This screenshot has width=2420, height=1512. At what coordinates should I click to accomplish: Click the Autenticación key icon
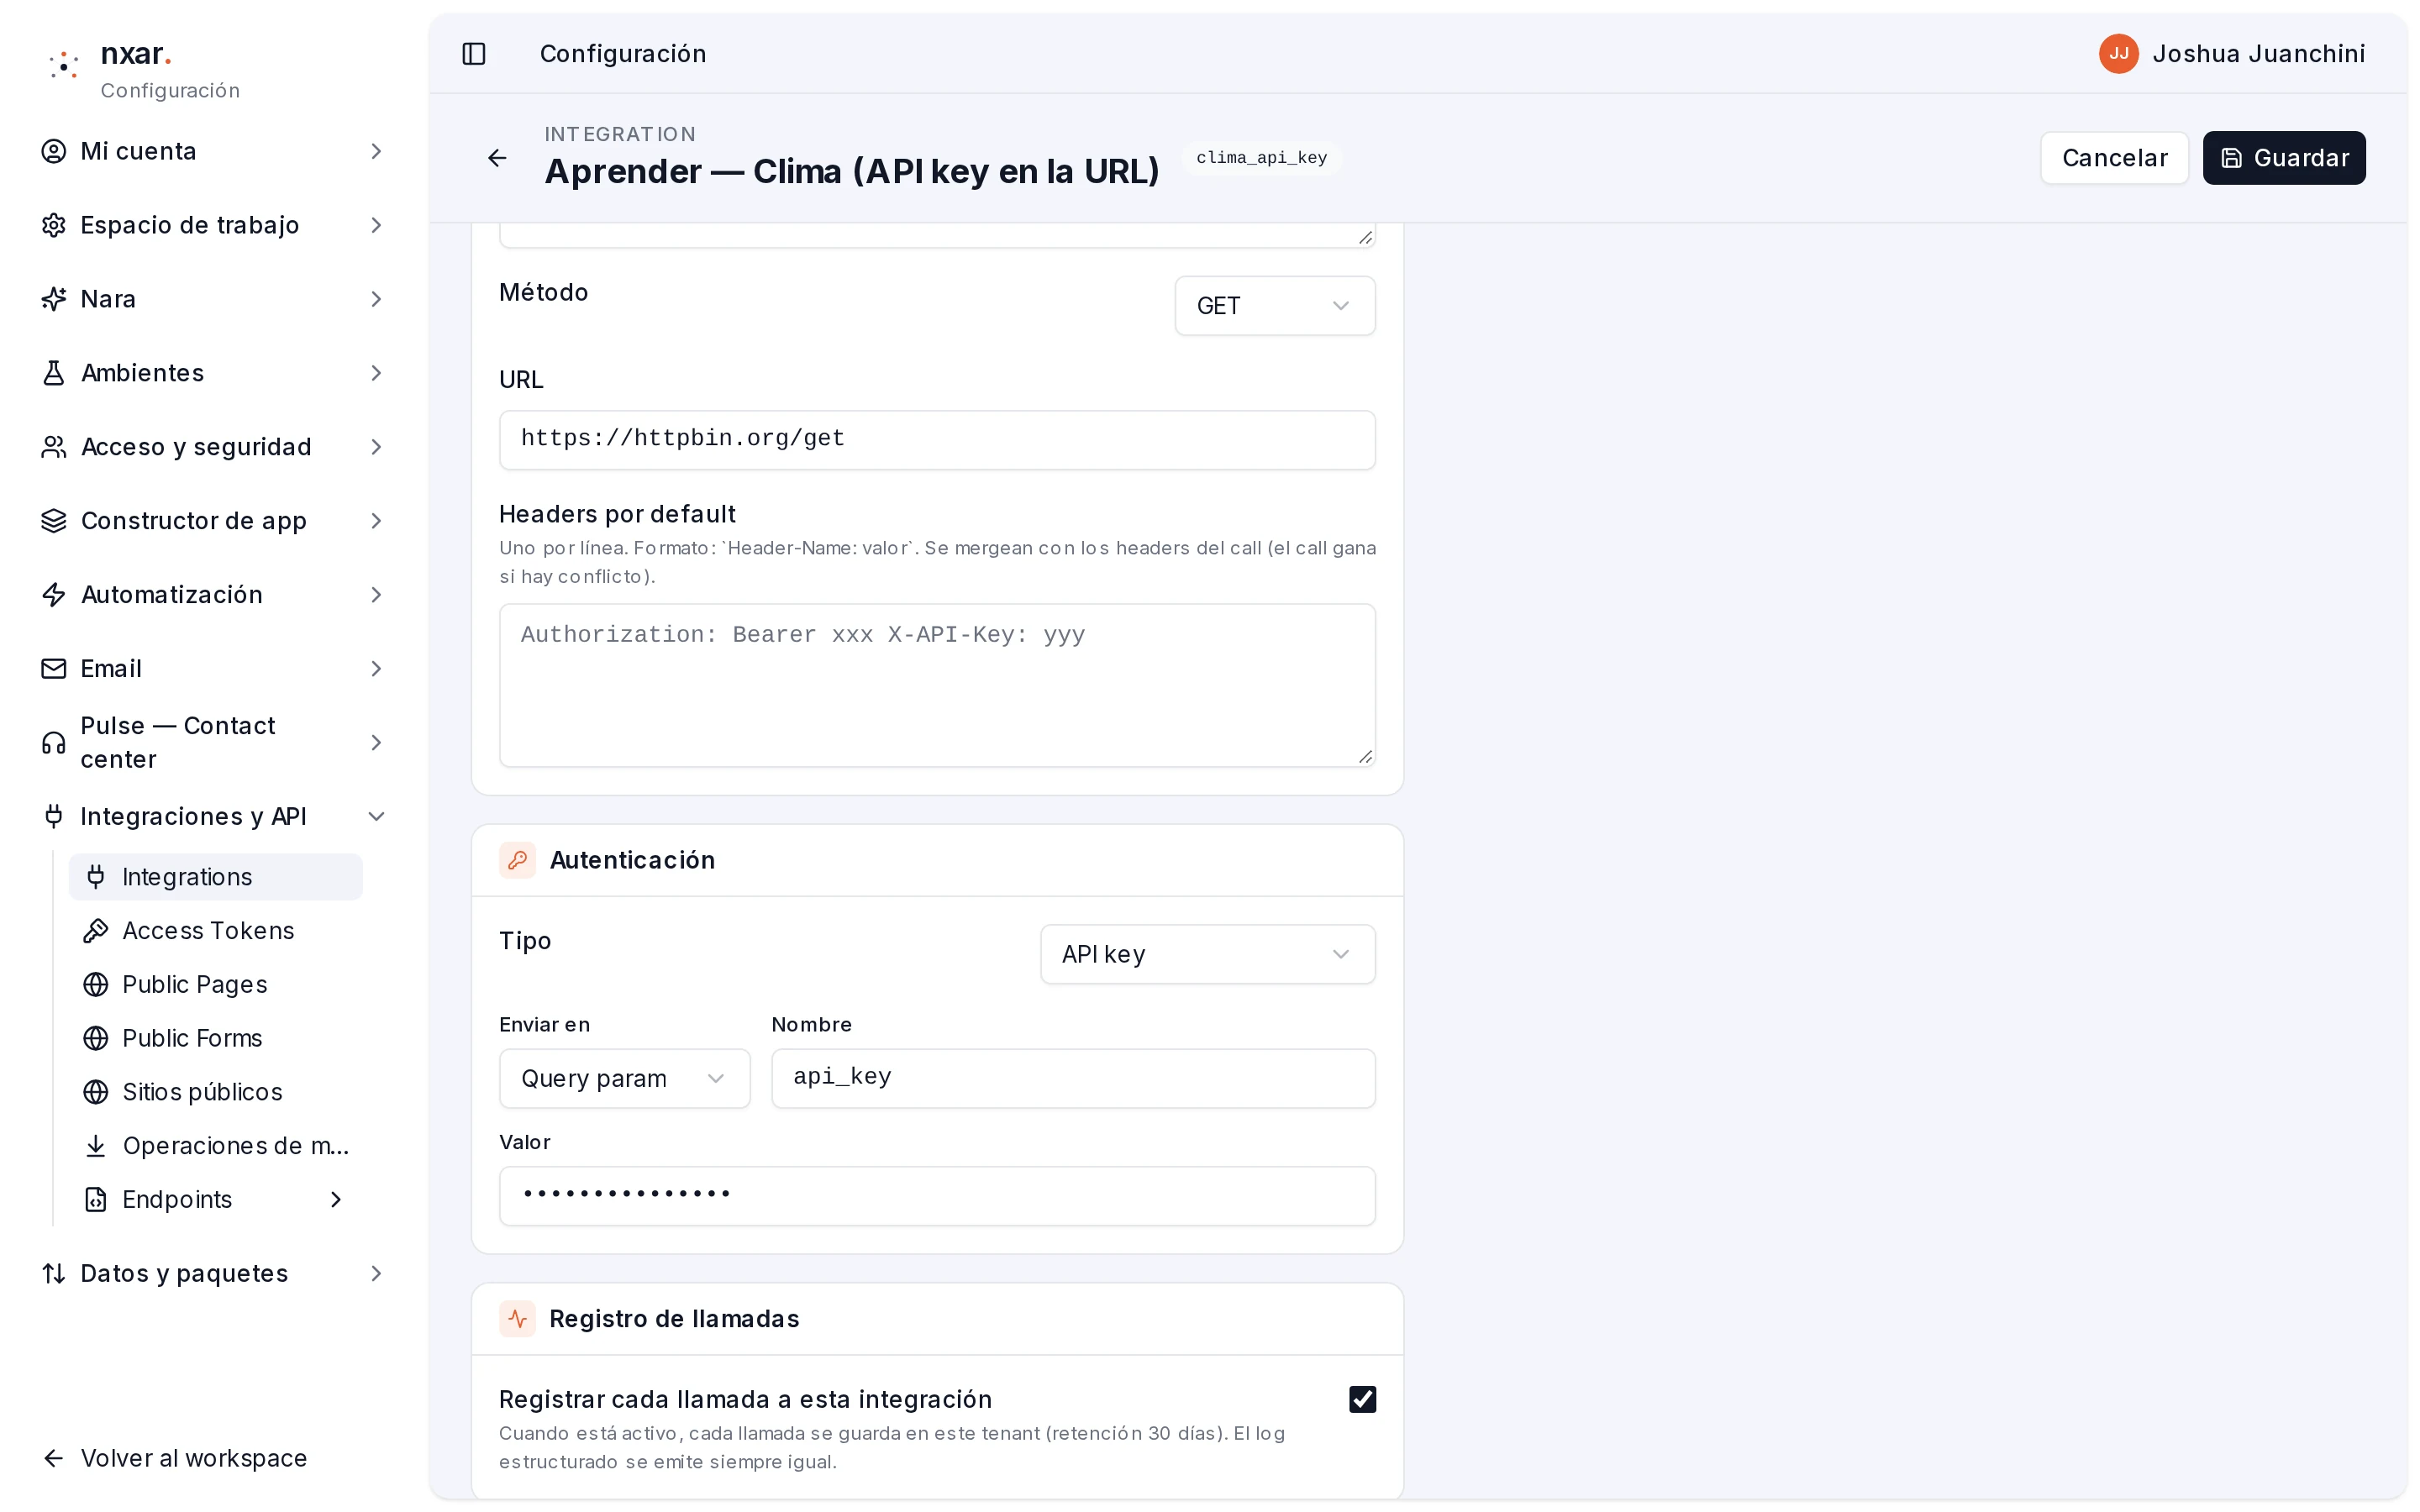tap(517, 860)
